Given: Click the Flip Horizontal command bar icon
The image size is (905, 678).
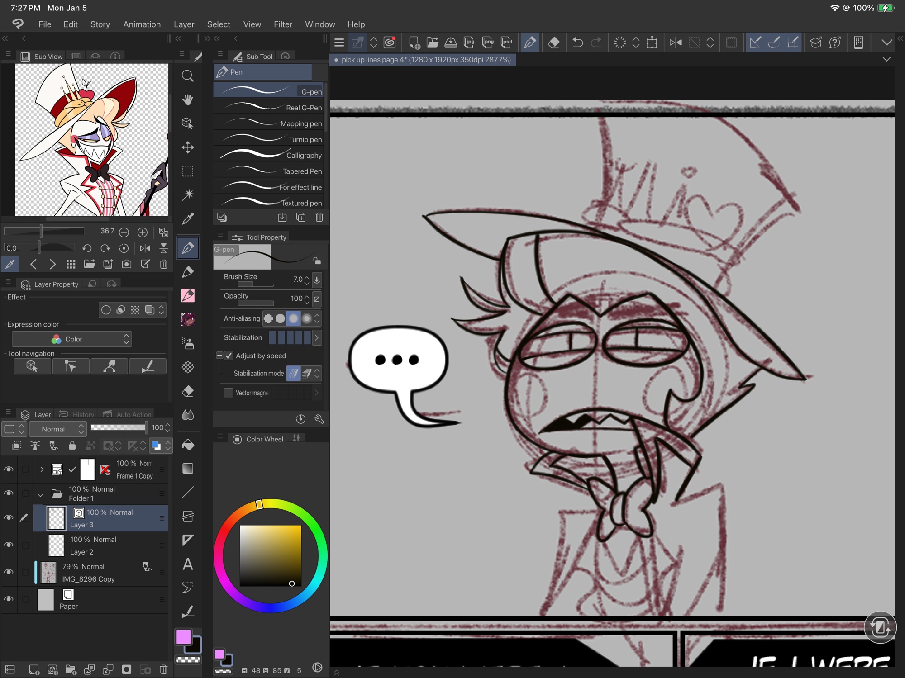Looking at the screenshot, I should click(x=676, y=43).
